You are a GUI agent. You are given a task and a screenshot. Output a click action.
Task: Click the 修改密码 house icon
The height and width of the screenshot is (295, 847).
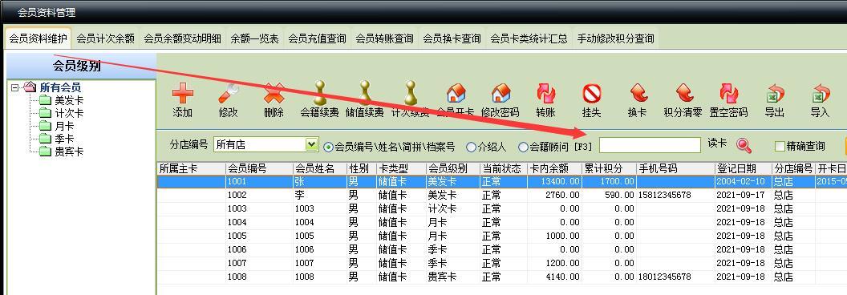[x=500, y=94]
